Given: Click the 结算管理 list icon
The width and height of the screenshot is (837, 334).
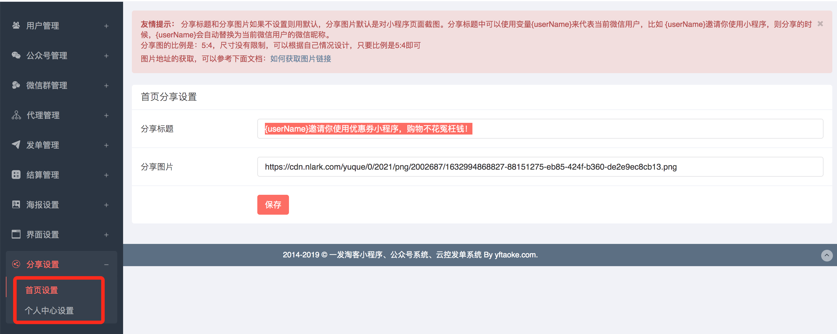Looking at the screenshot, I should pyautogui.click(x=16, y=175).
